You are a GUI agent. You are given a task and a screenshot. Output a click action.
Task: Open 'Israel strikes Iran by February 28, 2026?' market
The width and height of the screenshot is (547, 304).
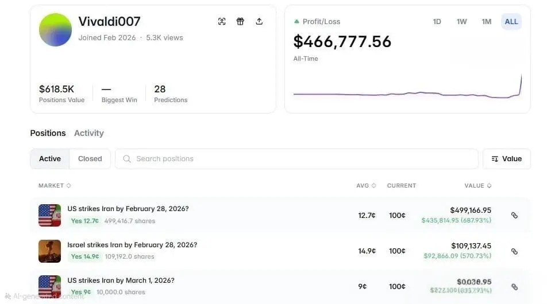[132, 245]
